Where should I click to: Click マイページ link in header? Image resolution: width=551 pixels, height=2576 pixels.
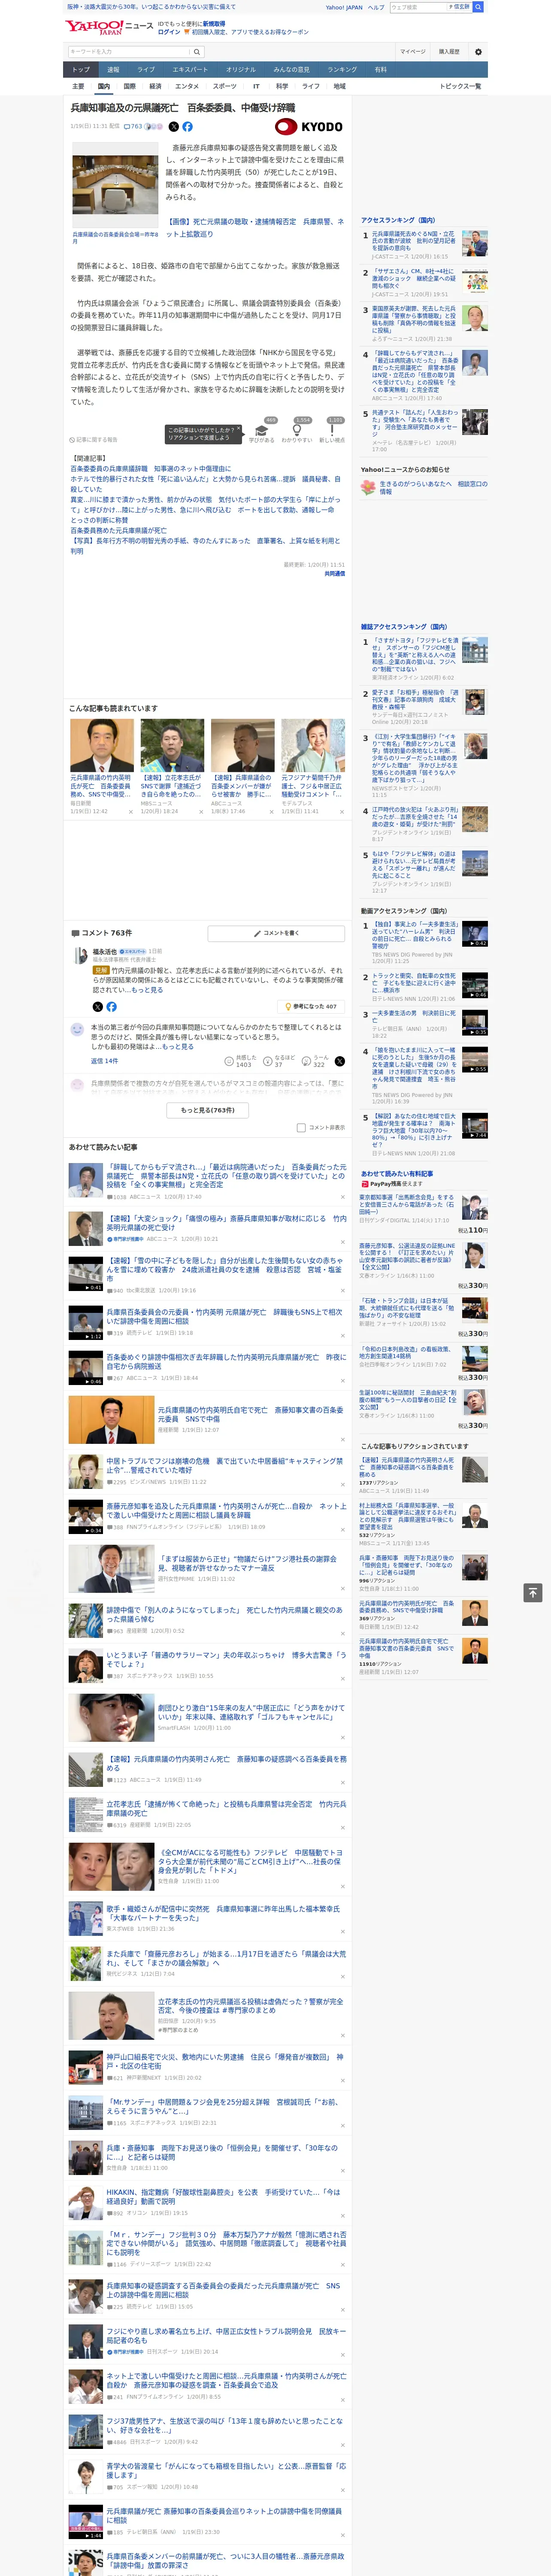point(412,51)
